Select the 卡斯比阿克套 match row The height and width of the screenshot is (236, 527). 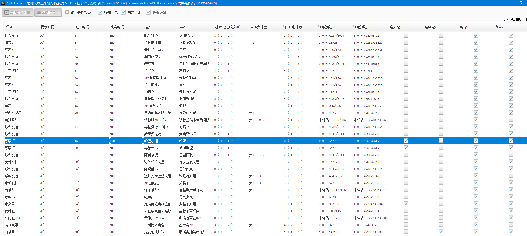tap(154, 225)
